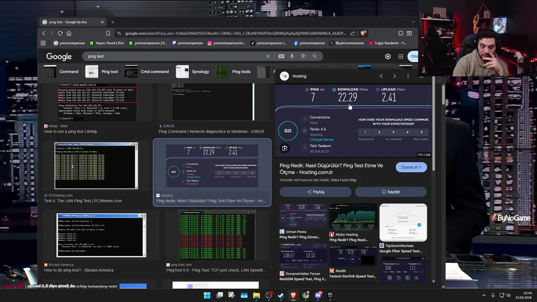Open the X @yalnizsempanzee bookmark

[x=347, y=43]
